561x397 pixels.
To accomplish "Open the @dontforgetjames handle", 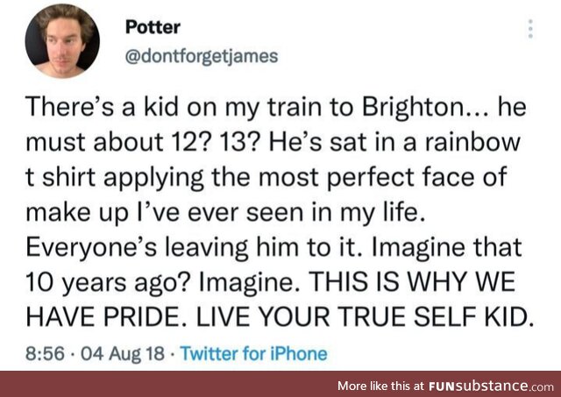I will [x=202, y=56].
